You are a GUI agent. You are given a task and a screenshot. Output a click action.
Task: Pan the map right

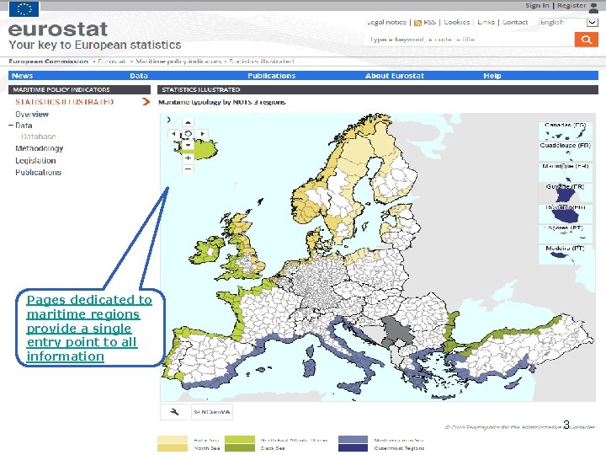tap(203, 133)
